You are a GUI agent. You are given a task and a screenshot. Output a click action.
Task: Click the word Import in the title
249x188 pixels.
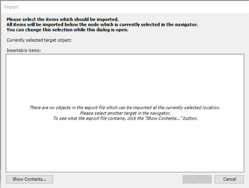click(11, 7)
